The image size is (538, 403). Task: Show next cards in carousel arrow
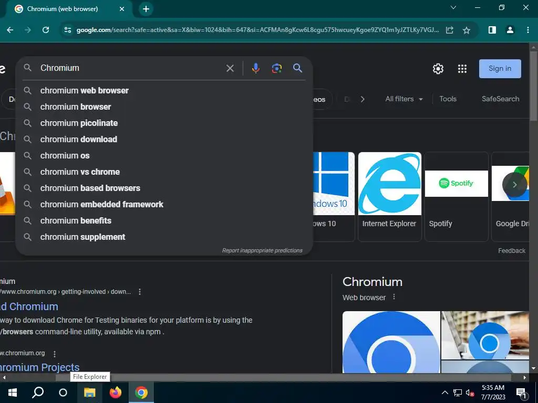[514, 185]
